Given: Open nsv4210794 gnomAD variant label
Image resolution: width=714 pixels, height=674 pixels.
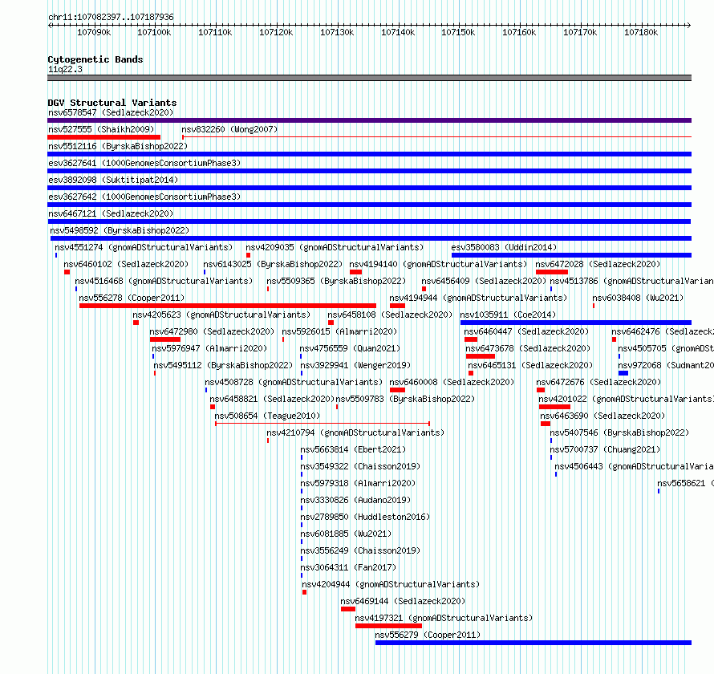Looking at the screenshot, I should coord(355,432).
